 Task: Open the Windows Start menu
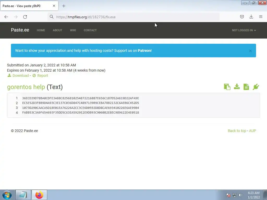(7, 195)
